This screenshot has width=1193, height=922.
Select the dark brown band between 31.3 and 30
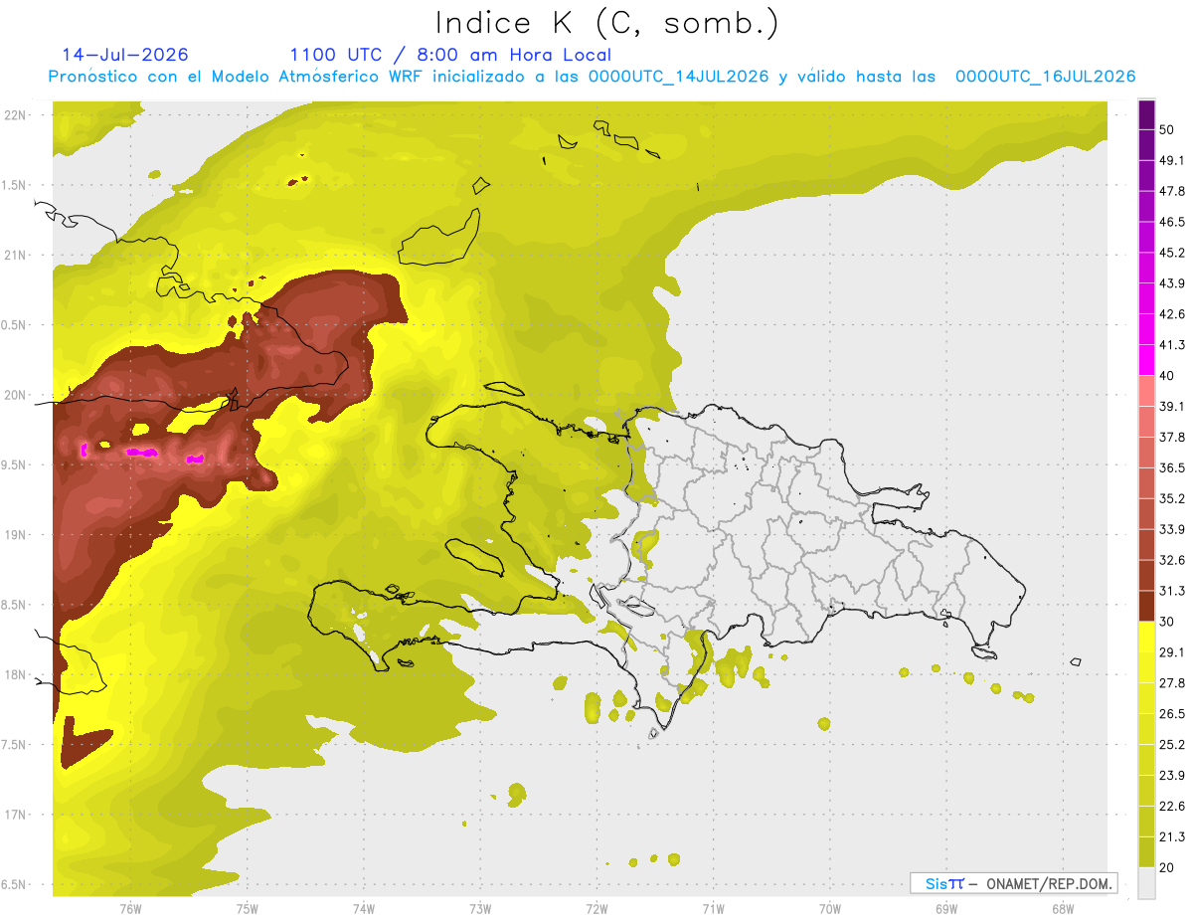[1146, 606]
